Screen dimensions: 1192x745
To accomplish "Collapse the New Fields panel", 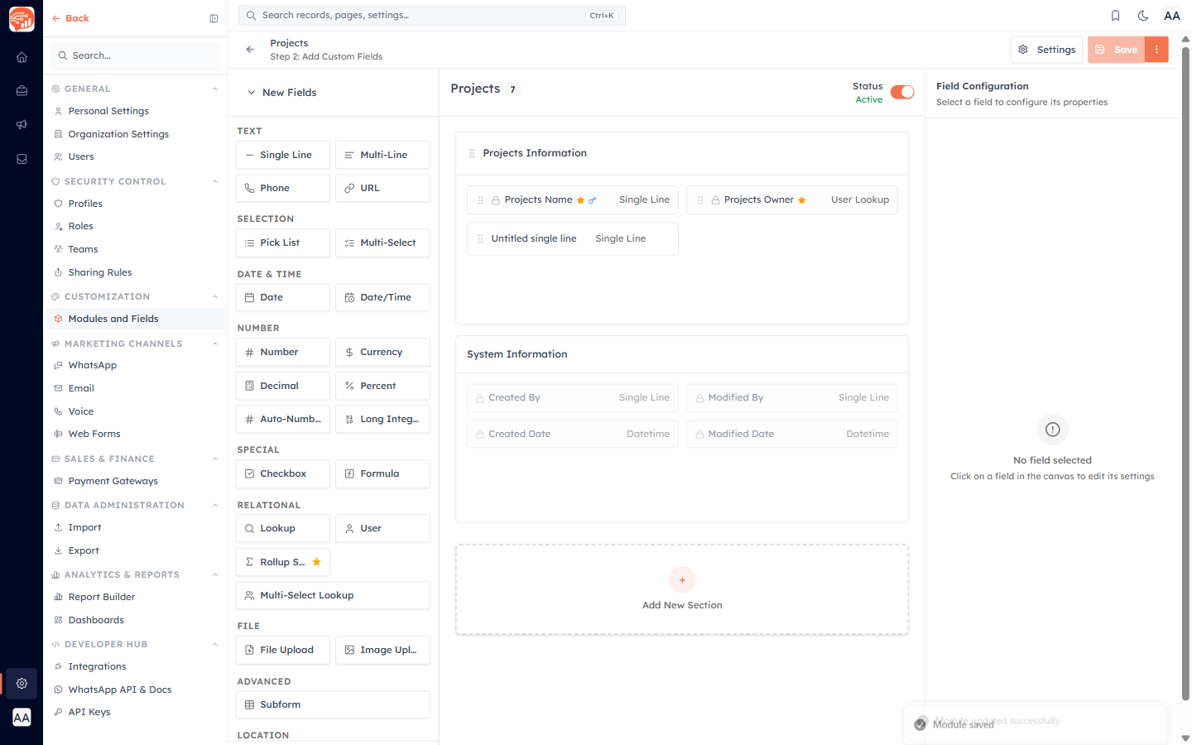I will tap(251, 93).
